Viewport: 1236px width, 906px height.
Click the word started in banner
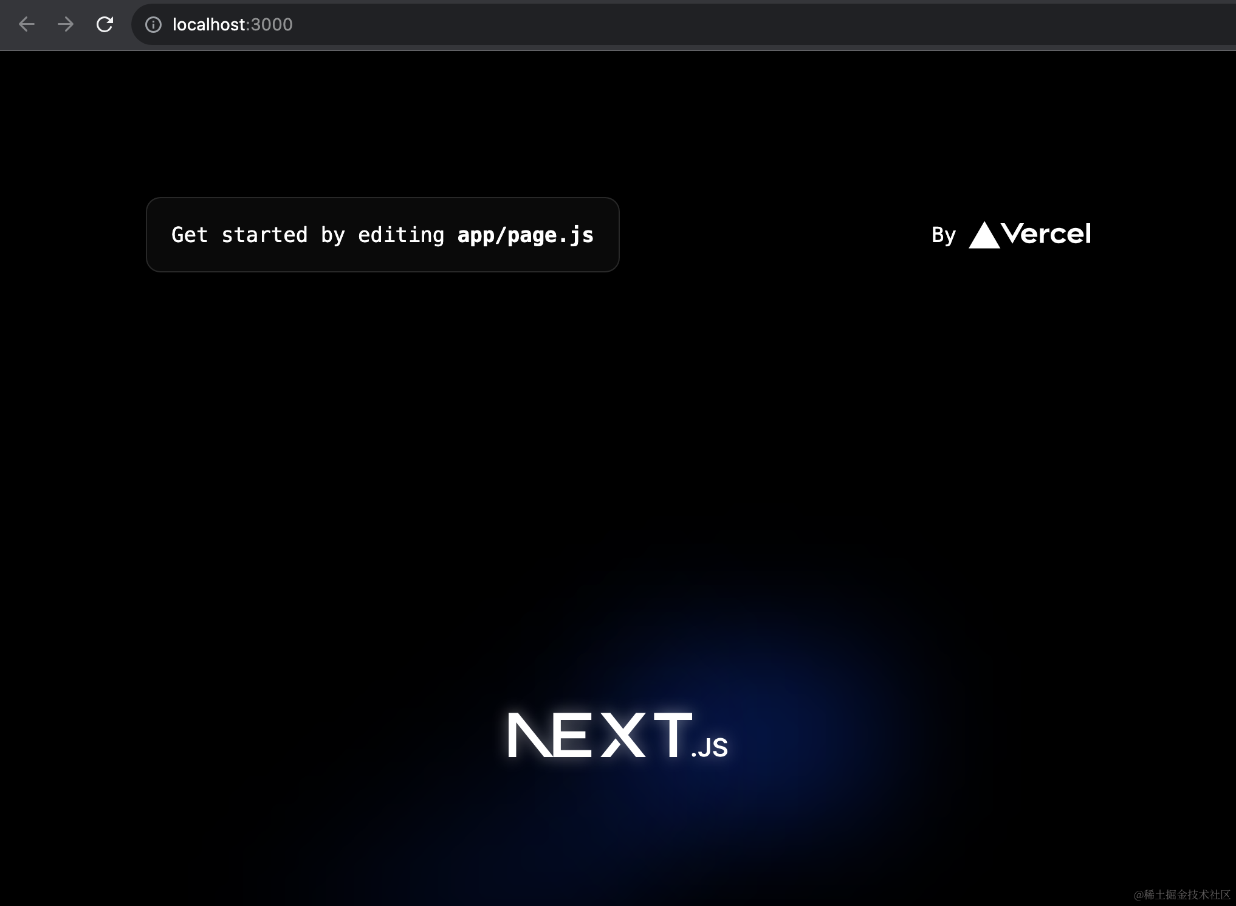pos(264,235)
